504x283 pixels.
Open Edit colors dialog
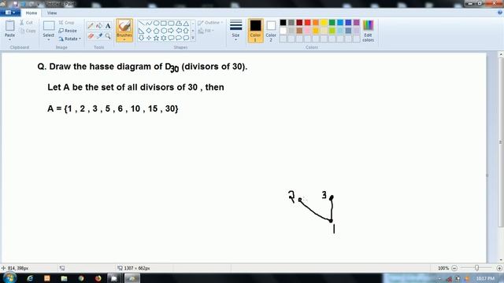point(368,31)
